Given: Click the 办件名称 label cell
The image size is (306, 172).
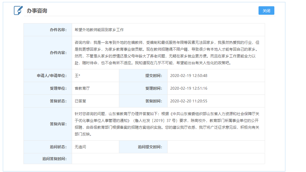Looking at the screenshot, I should [x=48, y=30].
